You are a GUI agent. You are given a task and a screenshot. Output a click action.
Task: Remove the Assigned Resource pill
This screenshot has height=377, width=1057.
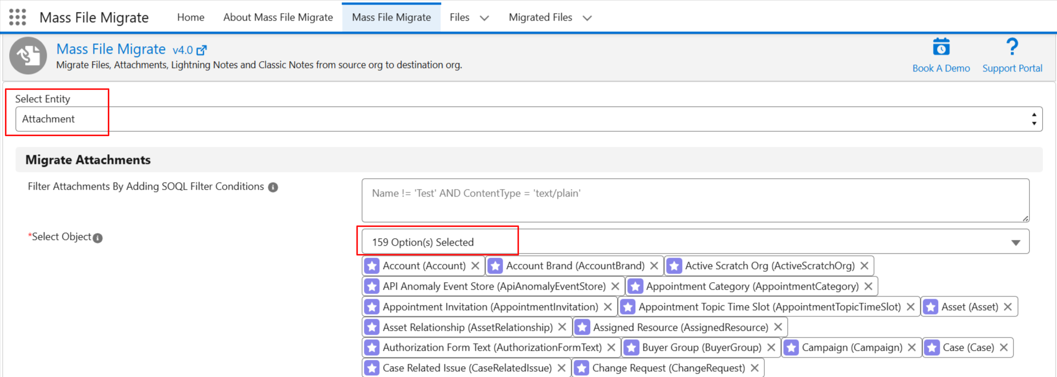pos(778,327)
